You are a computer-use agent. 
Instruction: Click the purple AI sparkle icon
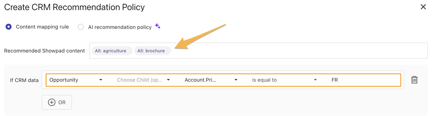(x=158, y=26)
